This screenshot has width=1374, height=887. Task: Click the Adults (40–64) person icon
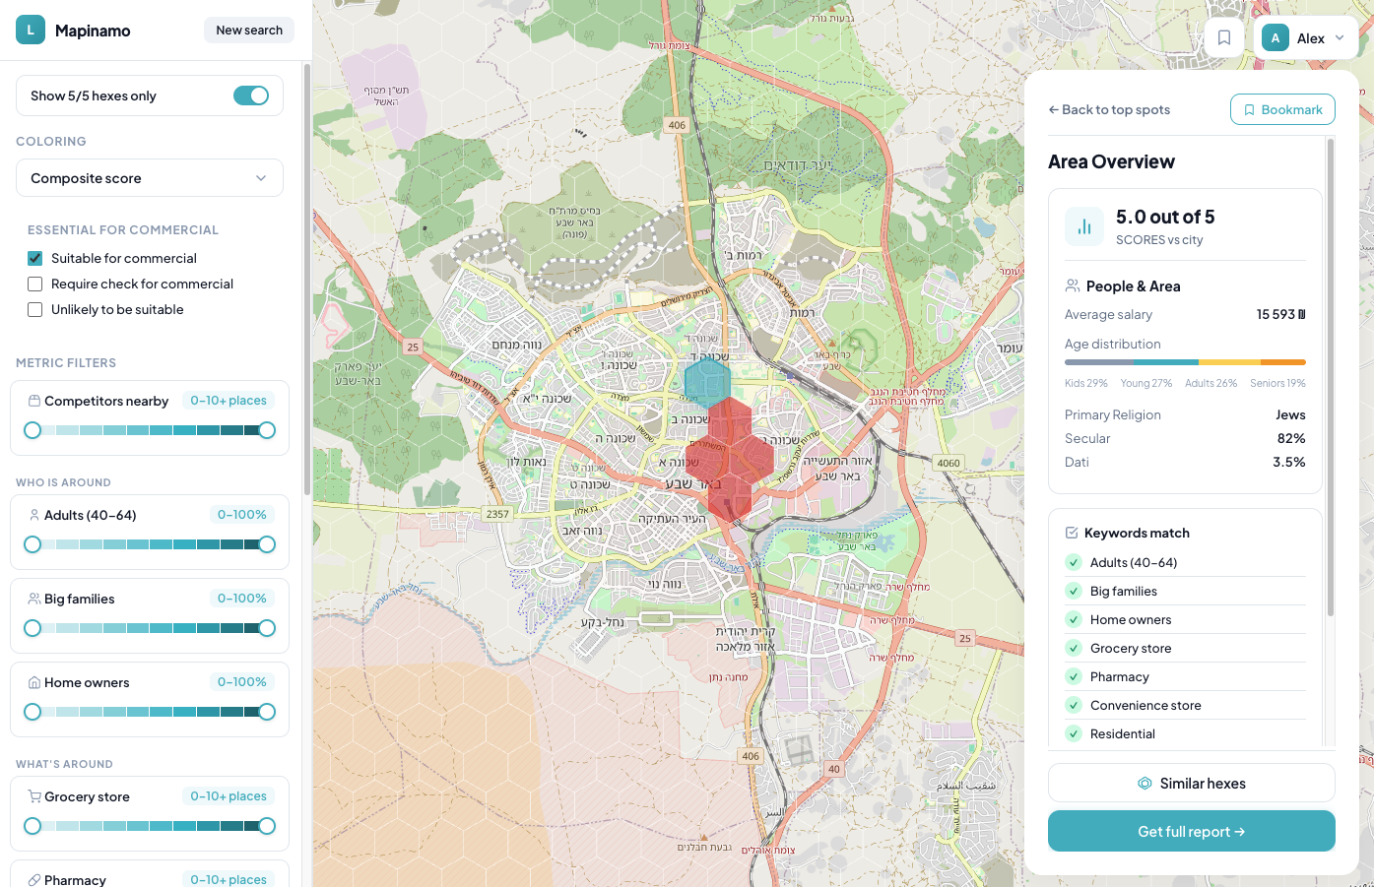pos(34,515)
